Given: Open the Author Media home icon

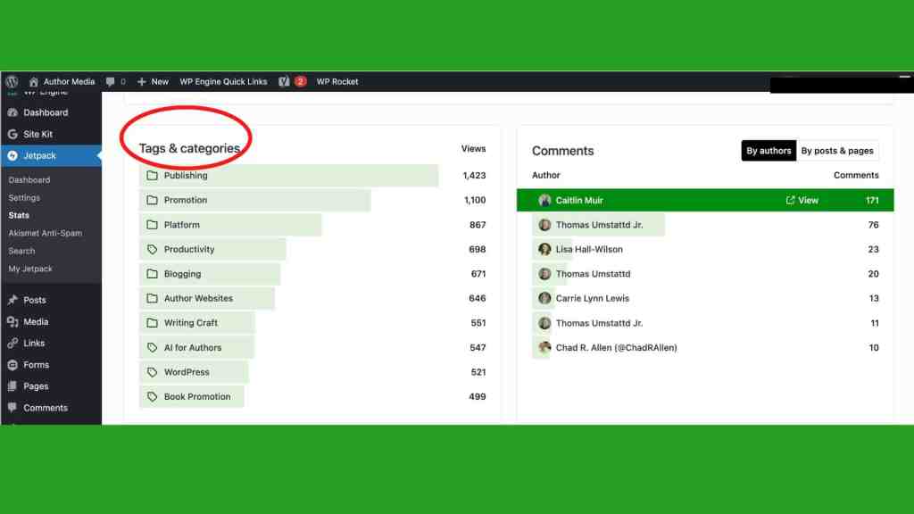Looking at the screenshot, I should tap(33, 81).
